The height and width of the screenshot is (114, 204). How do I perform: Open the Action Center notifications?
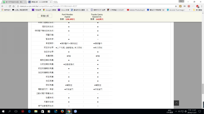point(200,111)
